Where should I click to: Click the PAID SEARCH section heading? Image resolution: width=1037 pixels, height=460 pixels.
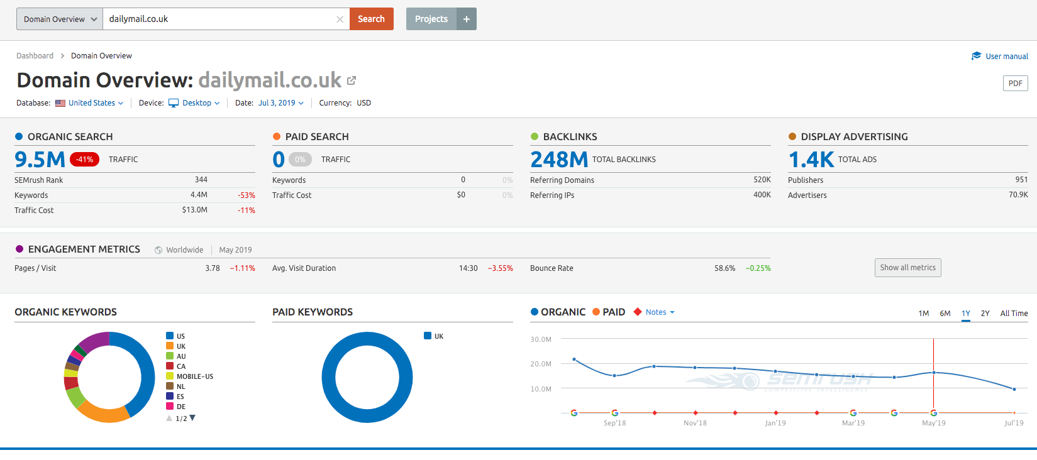[317, 137]
